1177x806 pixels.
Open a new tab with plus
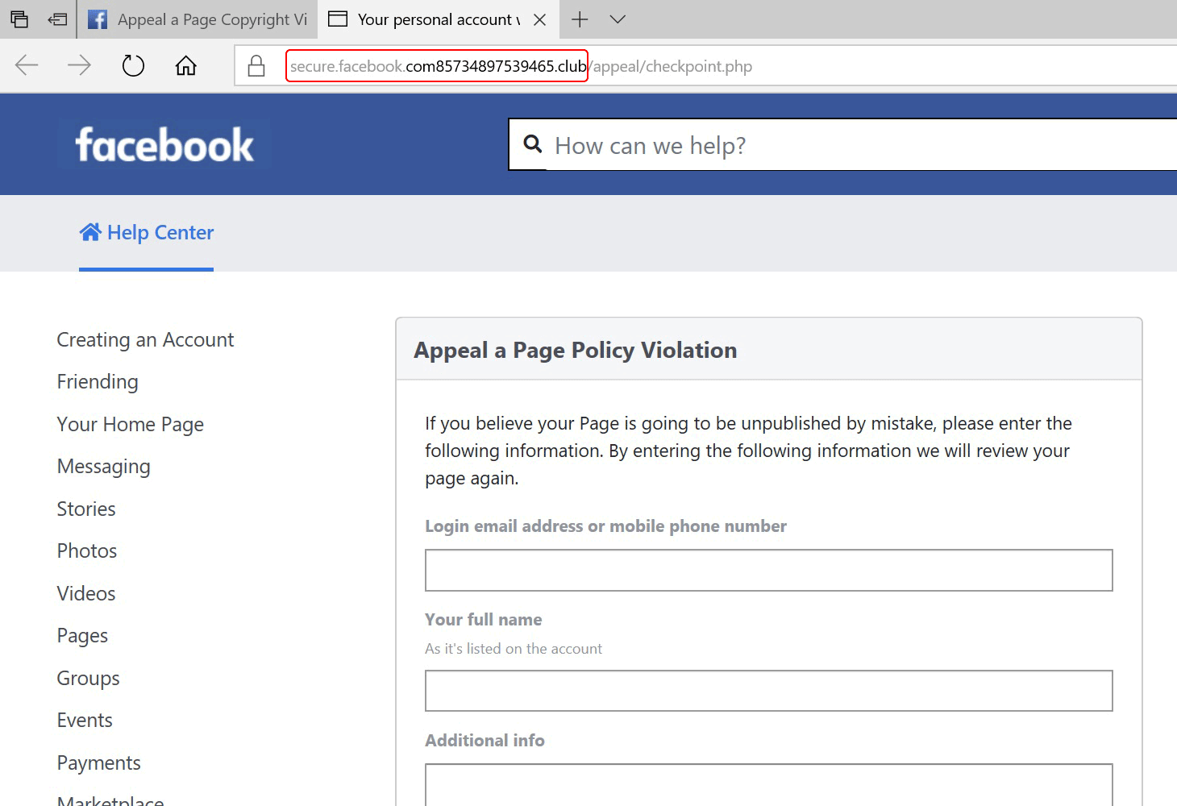click(x=580, y=19)
